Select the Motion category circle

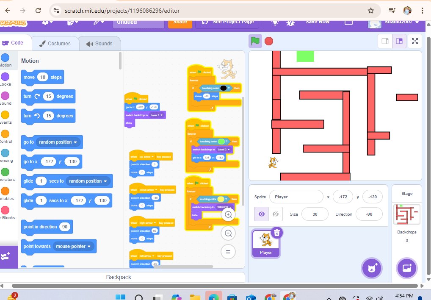pyautogui.click(x=5, y=58)
